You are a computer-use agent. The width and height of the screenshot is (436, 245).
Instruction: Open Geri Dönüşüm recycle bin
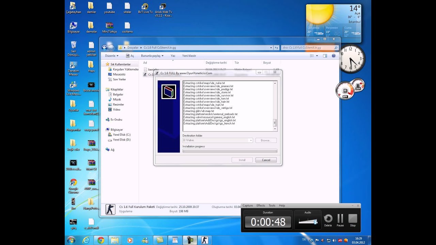[73, 49]
